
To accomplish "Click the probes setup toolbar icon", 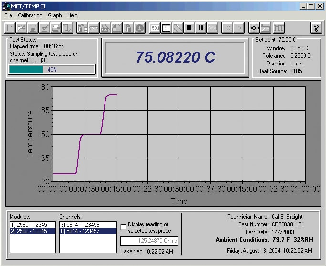I will pos(116,28).
